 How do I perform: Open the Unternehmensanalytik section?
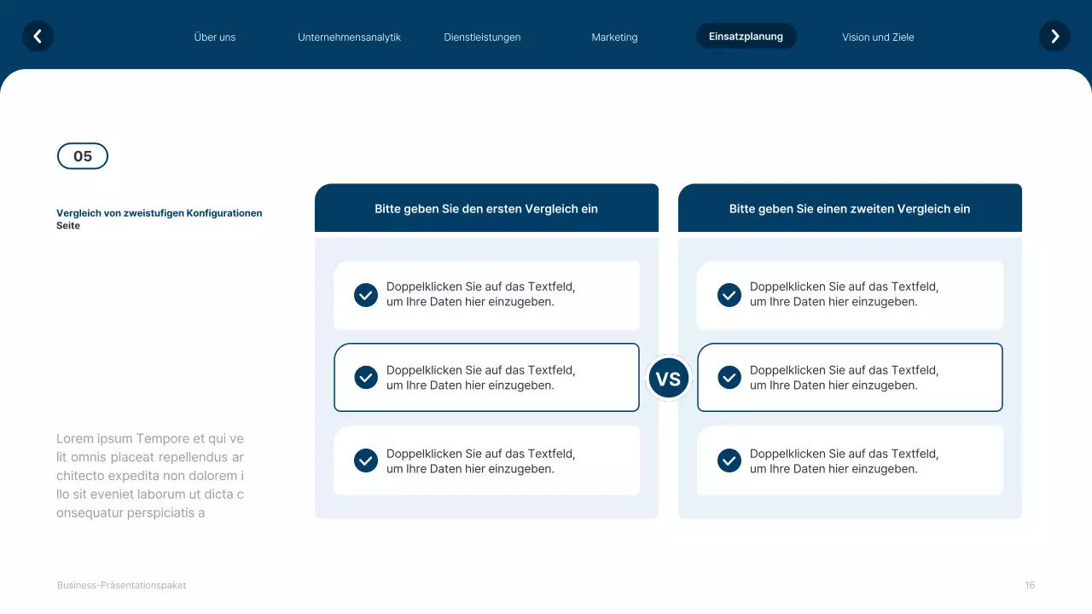[349, 37]
